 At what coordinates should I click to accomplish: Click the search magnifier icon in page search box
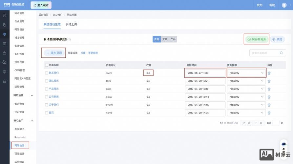pyautogui.click(x=281, y=53)
